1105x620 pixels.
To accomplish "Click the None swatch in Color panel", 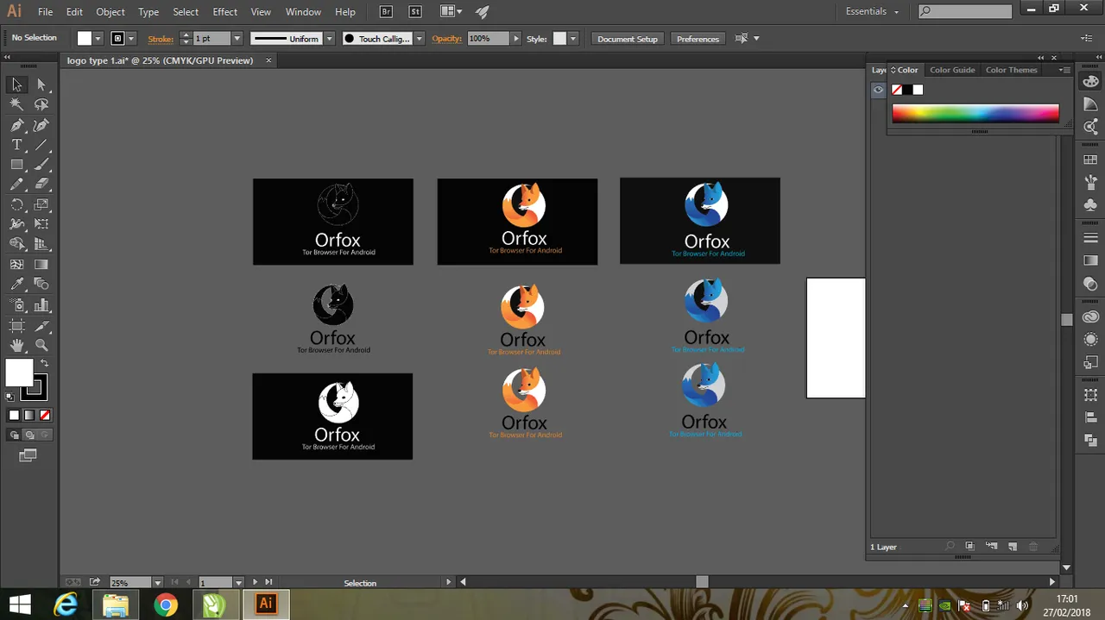I will (897, 90).
